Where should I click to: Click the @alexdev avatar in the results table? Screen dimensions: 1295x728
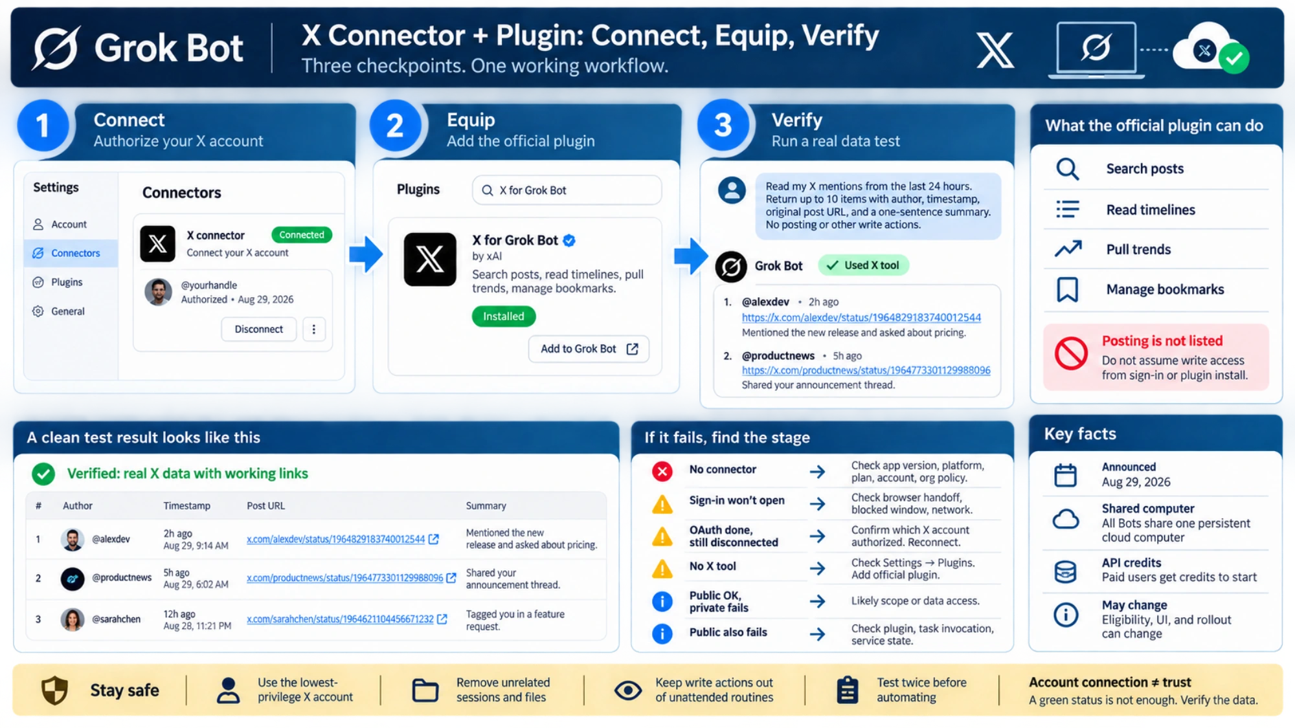tap(73, 539)
